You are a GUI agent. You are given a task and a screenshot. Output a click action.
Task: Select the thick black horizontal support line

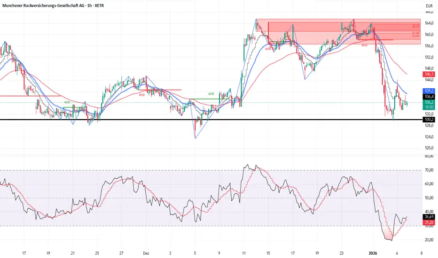click(211, 120)
